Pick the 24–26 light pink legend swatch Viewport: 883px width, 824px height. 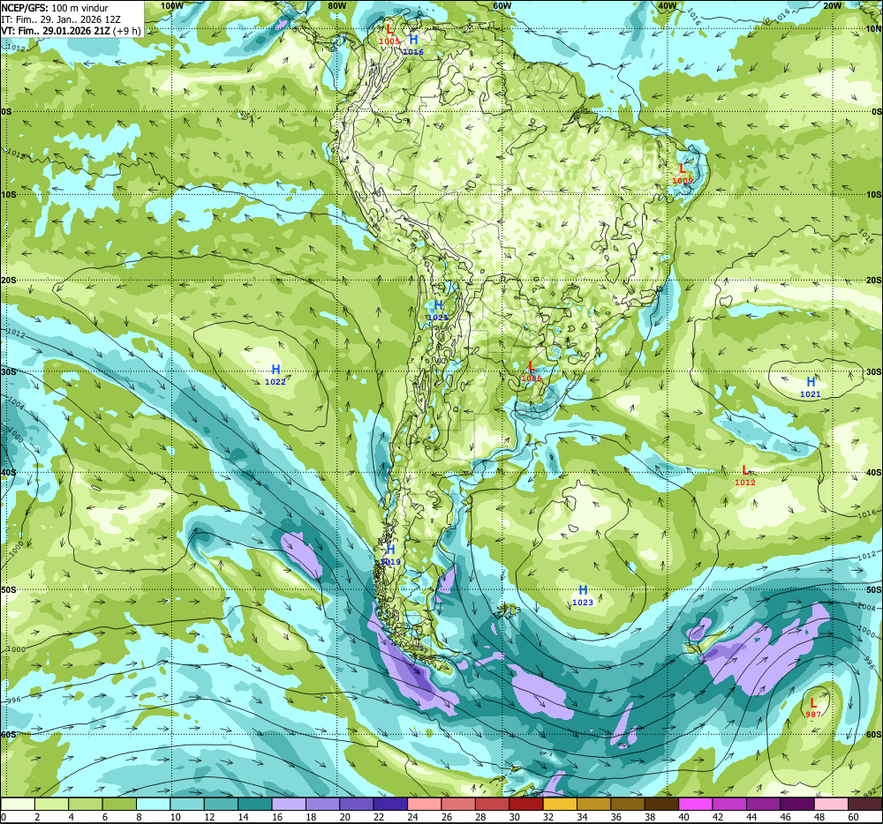tap(425, 804)
